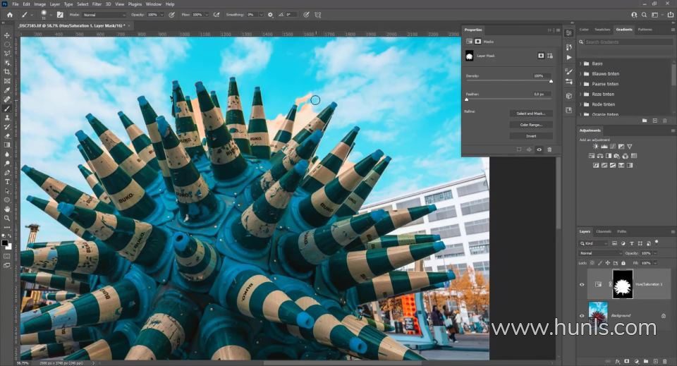Toggle lock all in Layers panel

(623, 263)
